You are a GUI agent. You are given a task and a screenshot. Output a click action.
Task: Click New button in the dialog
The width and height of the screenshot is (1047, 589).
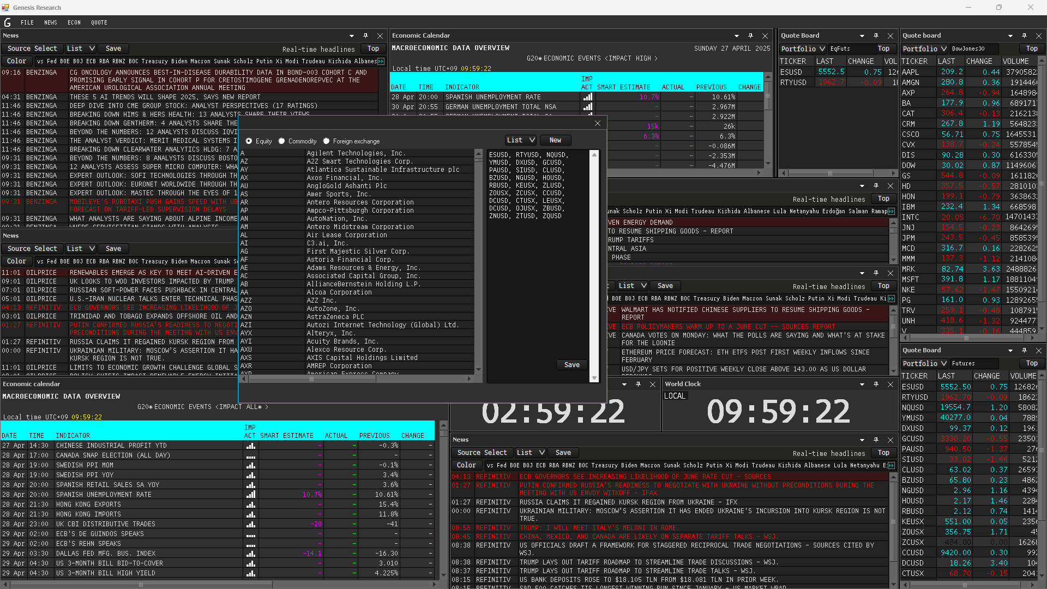[555, 140]
